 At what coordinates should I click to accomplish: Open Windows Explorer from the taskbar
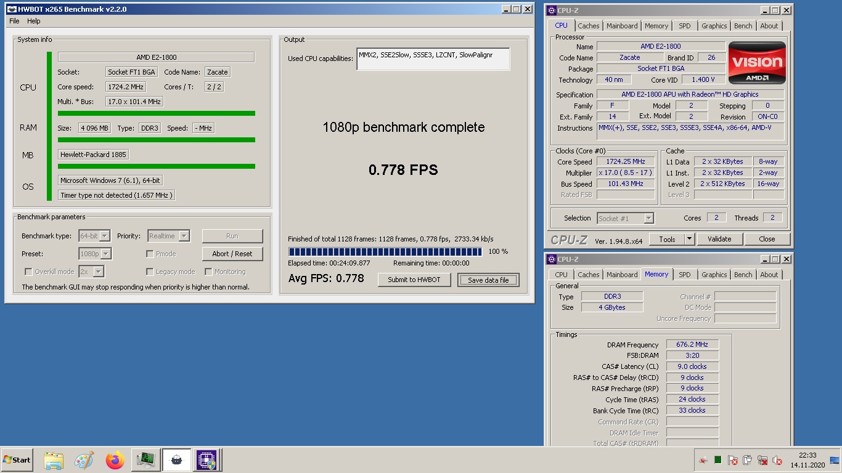pyautogui.click(x=54, y=460)
